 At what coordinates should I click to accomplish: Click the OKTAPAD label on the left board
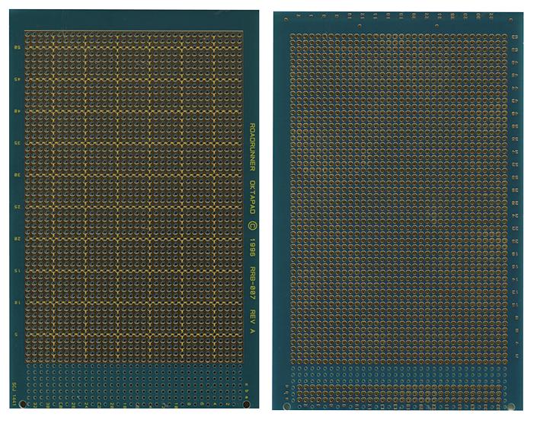pos(252,197)
